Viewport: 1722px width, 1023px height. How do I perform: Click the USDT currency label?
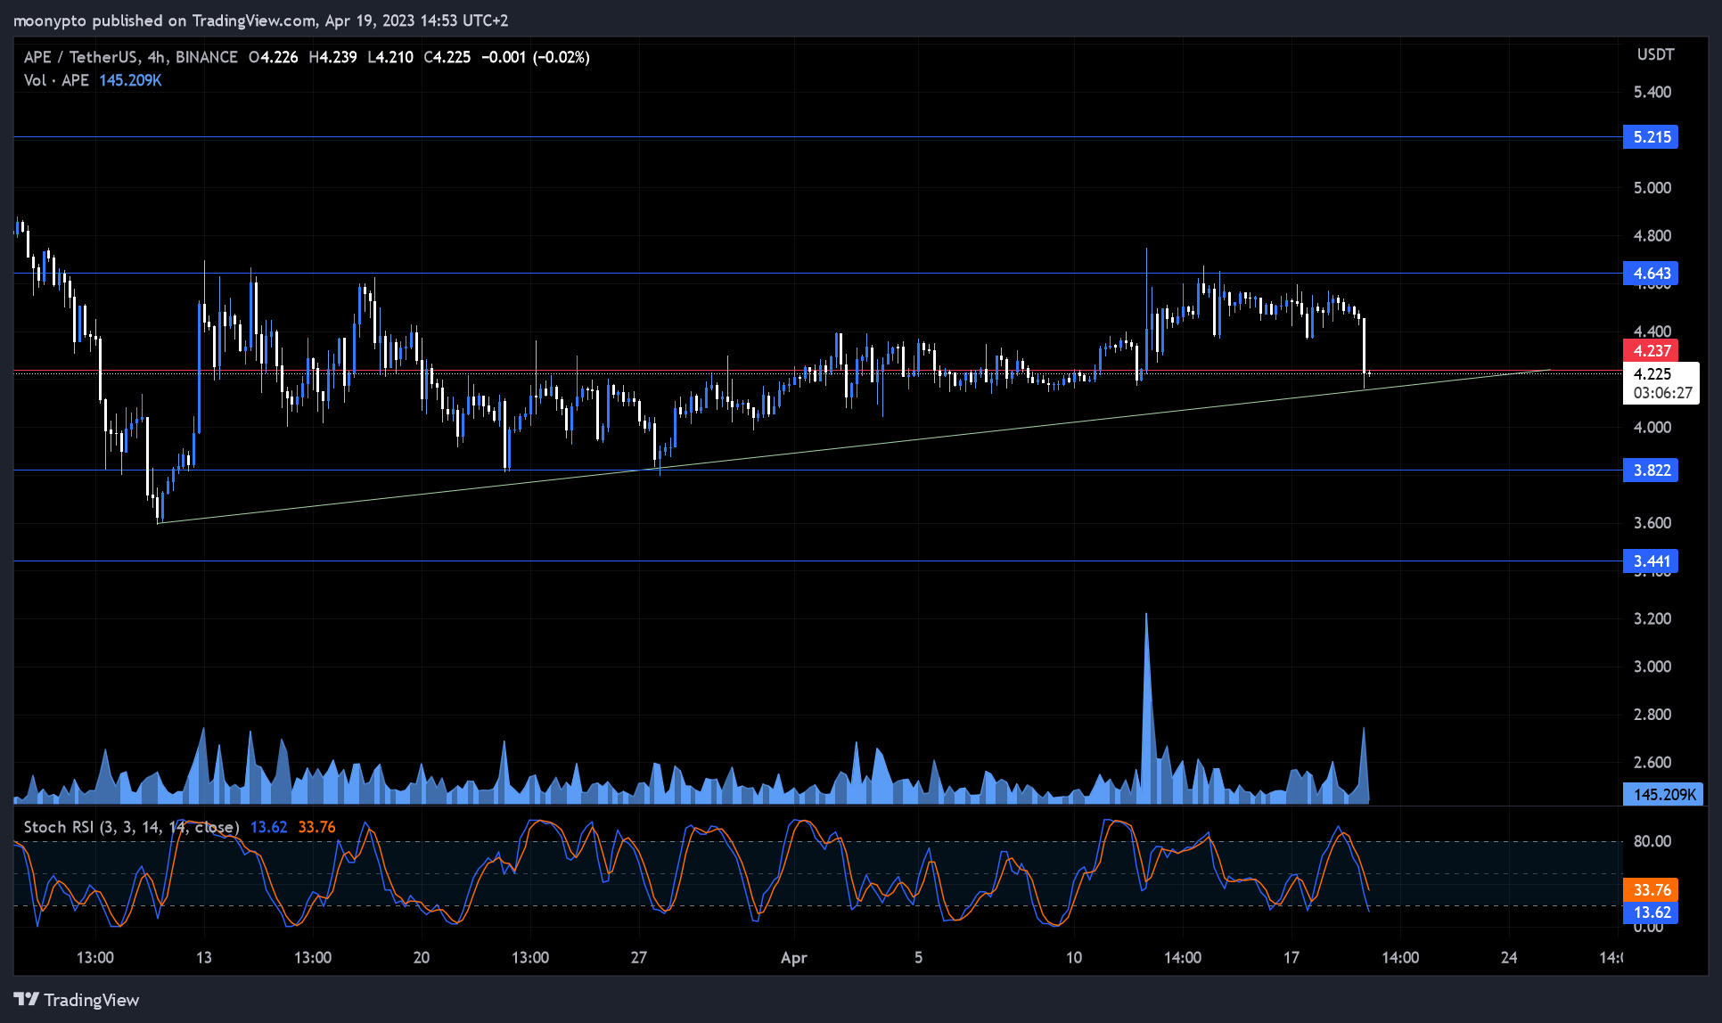pyautogui.click(x=1655, y=54)
